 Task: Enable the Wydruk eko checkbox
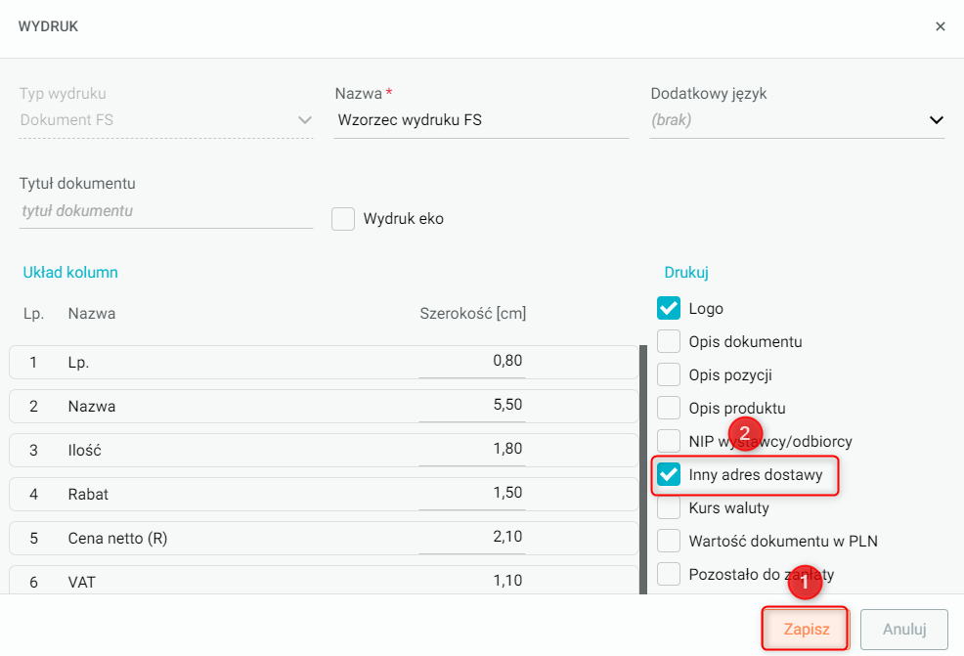(x=343, y=219)
